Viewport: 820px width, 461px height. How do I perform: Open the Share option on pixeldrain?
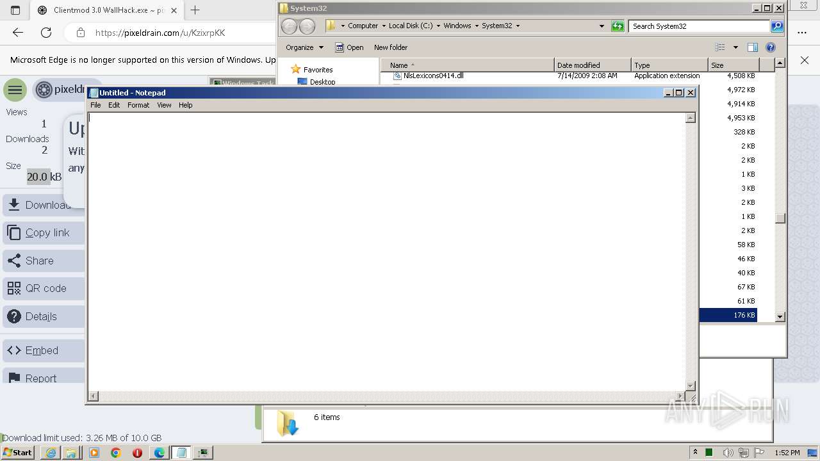pyautogui.click(x=44, y=261)
